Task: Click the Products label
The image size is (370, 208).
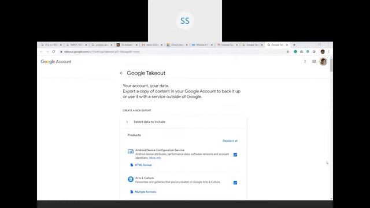Action: (x=134, y=135)
